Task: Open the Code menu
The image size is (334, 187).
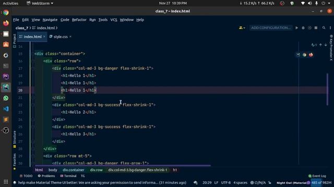Action: [65, 20]
